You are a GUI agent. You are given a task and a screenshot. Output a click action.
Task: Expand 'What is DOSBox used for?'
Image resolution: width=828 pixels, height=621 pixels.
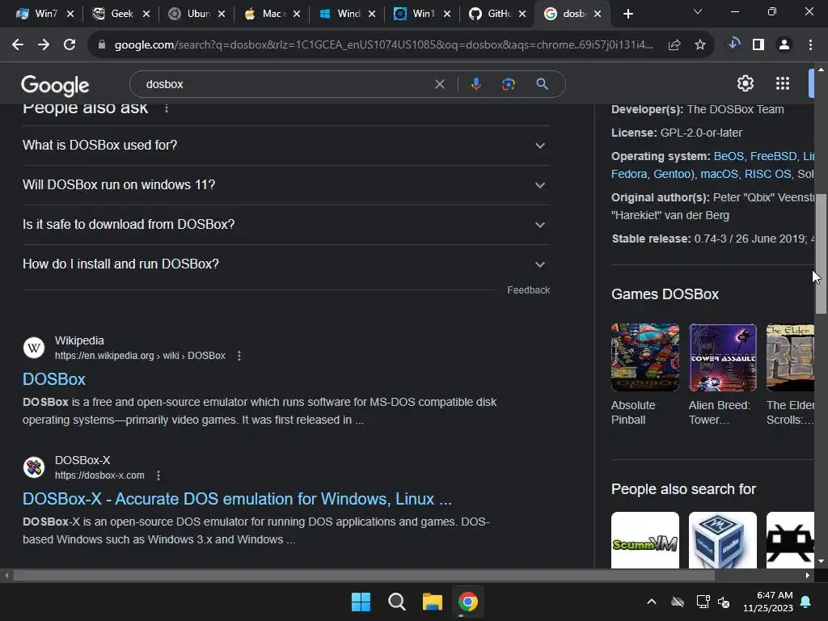(286, 146)
